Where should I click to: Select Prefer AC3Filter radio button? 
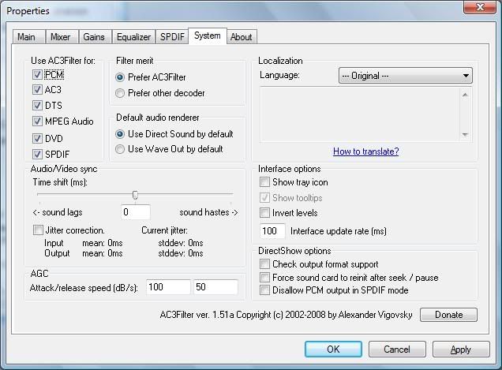pyautogui.click(x=120, y=77)
